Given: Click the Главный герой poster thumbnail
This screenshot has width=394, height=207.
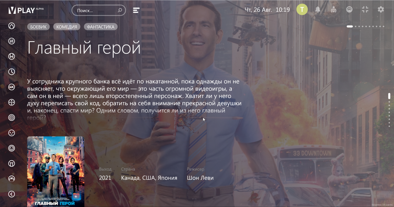Looking at the screenshot, I should point(55,172).
